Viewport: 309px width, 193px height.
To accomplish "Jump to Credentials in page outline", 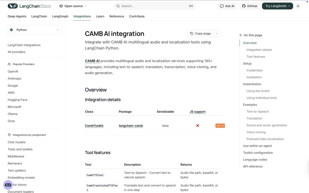I will point(254,71).
